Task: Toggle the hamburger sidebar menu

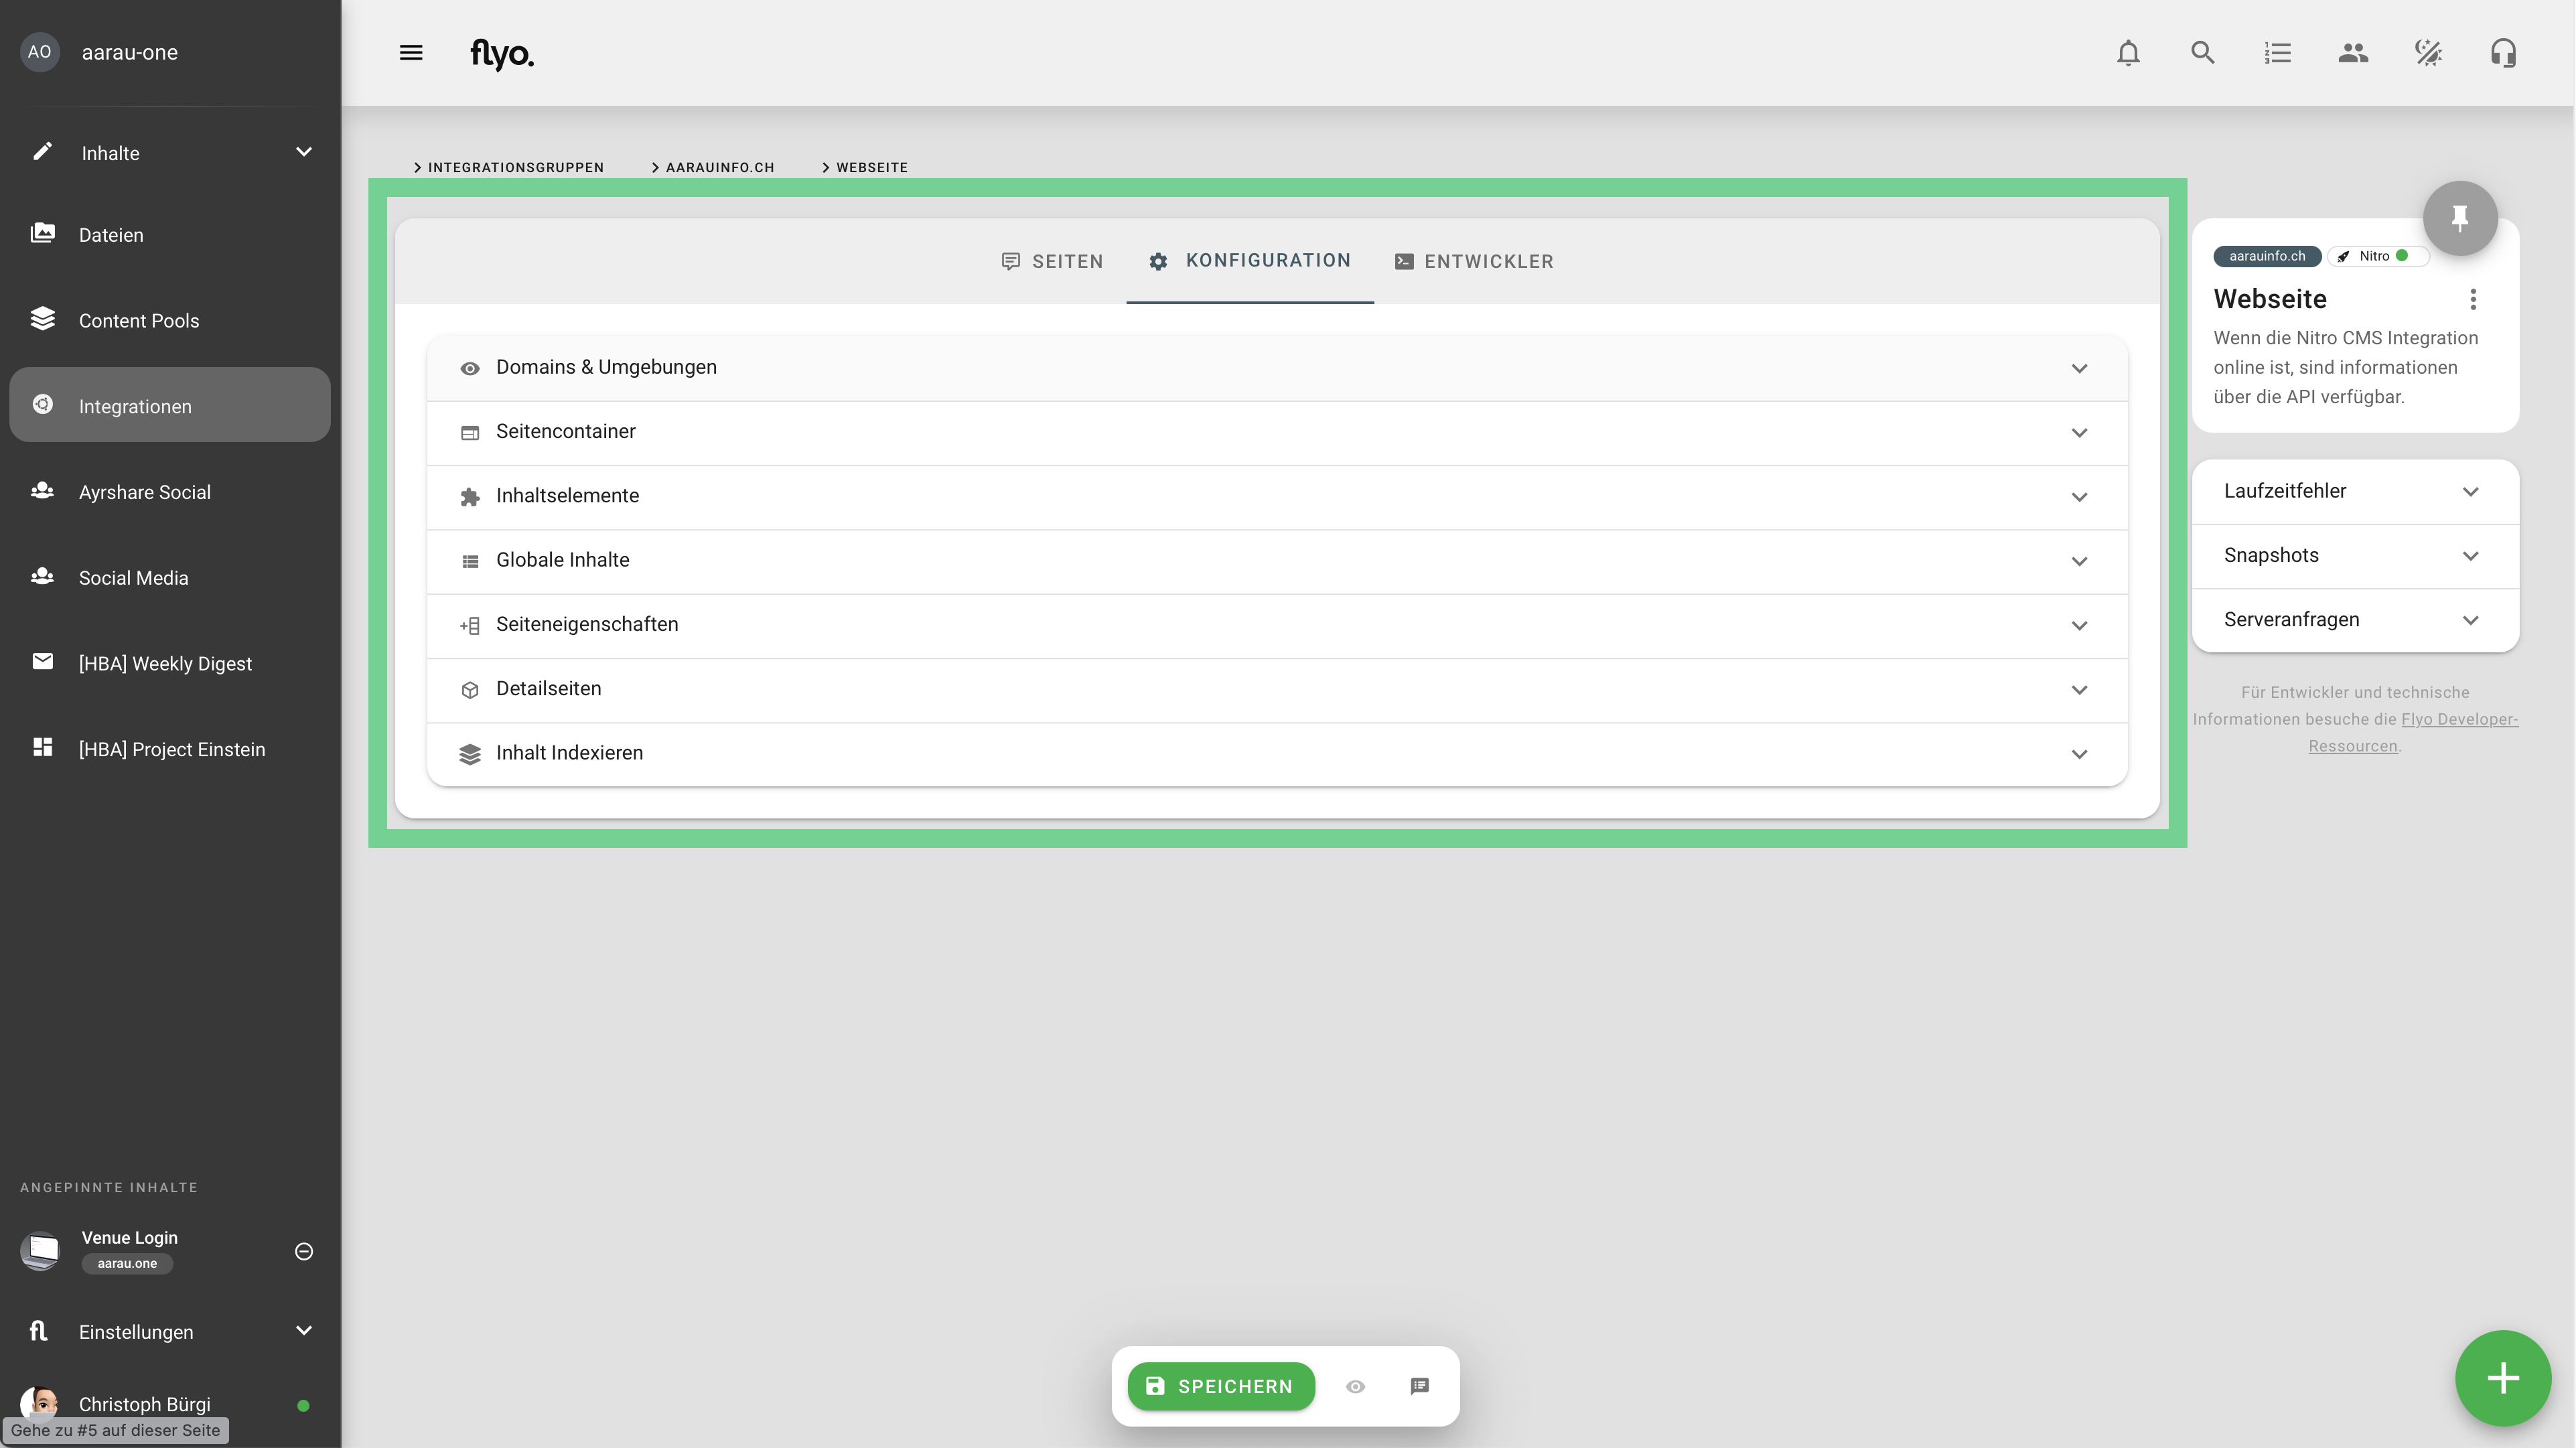Action: 411,53
